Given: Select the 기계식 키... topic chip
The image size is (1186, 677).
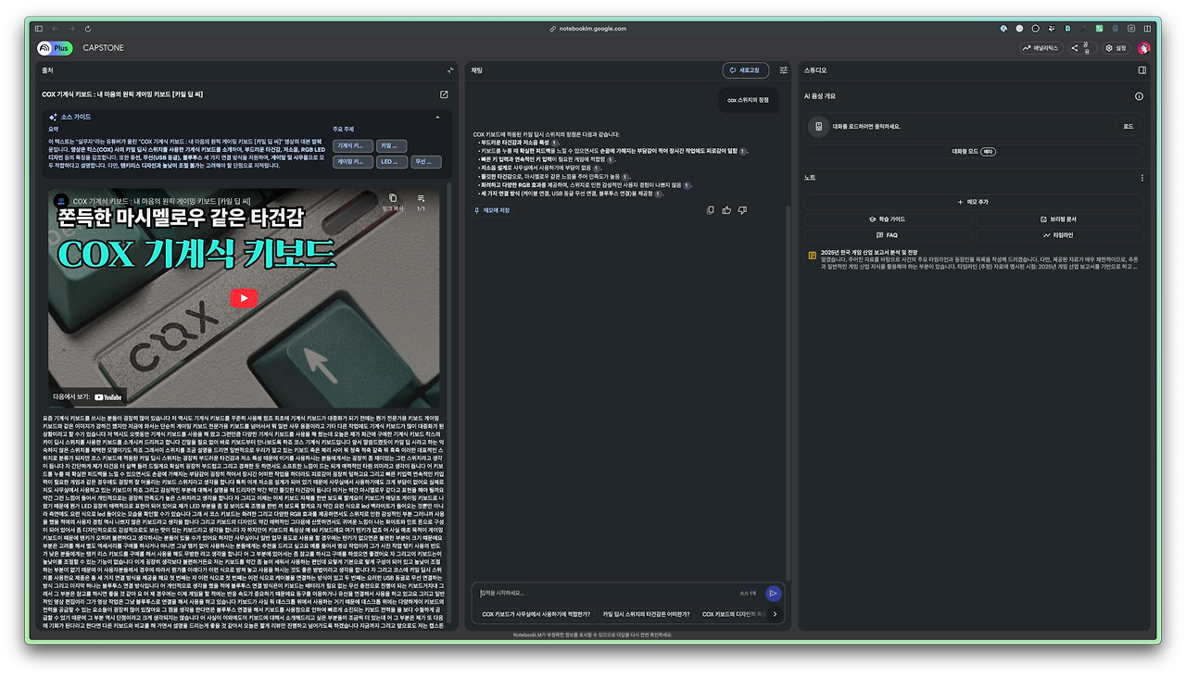Looking at the screenshot, I should tap(353, 146).
